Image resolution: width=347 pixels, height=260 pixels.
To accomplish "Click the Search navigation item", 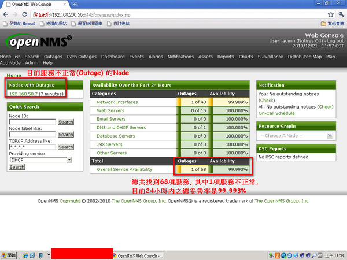I will coord(32,57).
